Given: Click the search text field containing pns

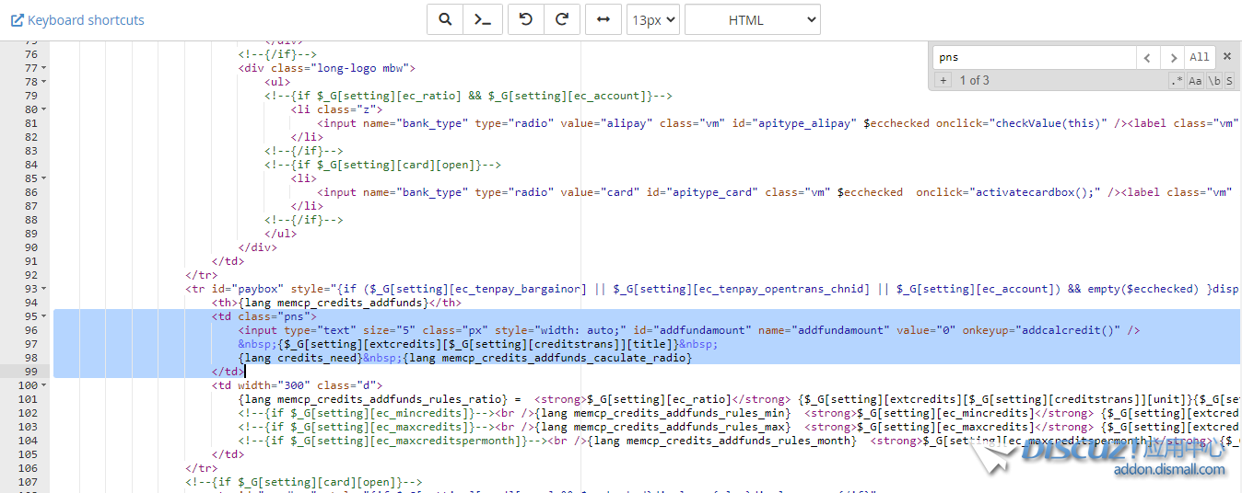Looking at the screenshot, I should click(x=1034, y=57).
